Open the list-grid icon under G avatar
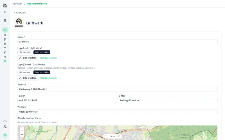Image resolution: width=225 pixels, height=140 pixels. (x=5, y=35)
